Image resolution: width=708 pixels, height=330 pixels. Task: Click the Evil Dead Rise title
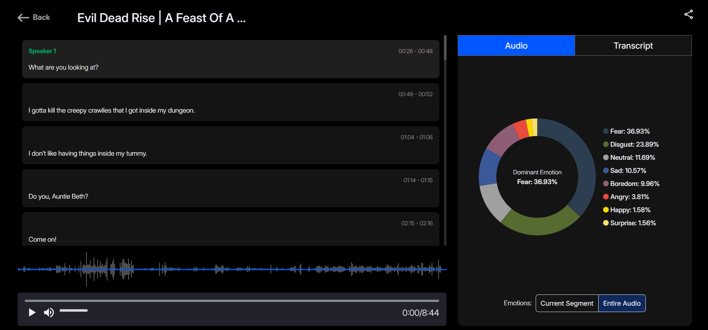click(x=161, y=18)
